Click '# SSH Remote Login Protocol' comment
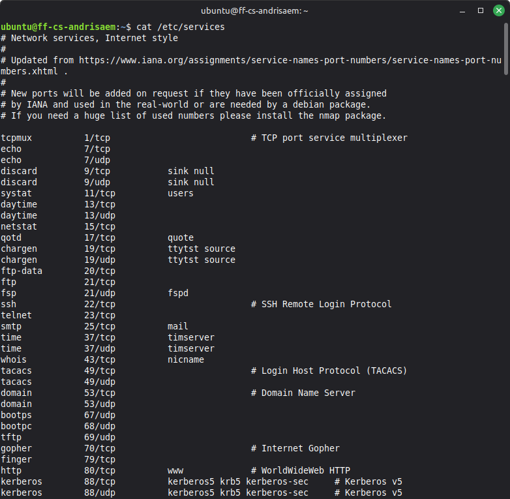Viewport: 510px width, 499px height. click(322, 304)
